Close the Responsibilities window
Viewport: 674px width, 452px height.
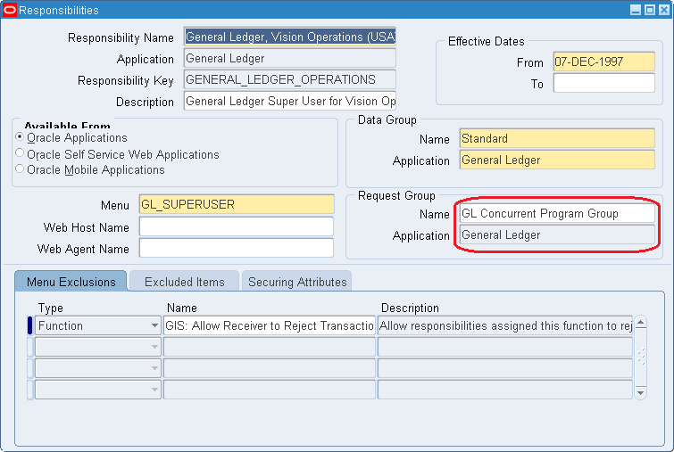664,10
